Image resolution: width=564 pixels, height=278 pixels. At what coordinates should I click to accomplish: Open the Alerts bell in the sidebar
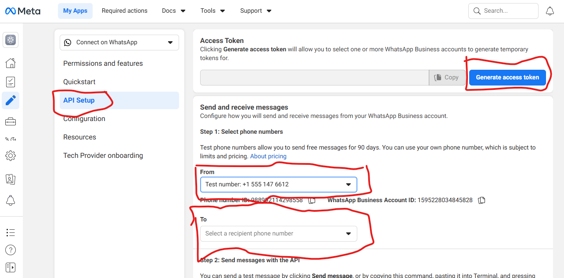[10, 200]
